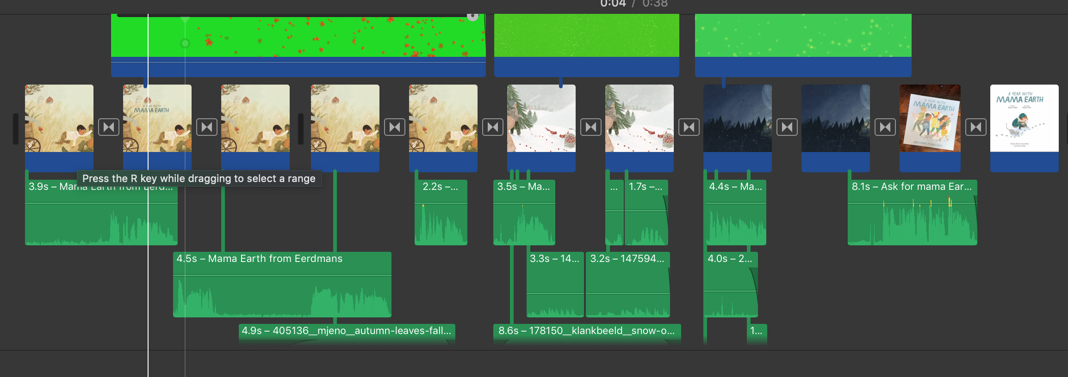Select the '1.7s –...' audio clip

tap(646, 213)
